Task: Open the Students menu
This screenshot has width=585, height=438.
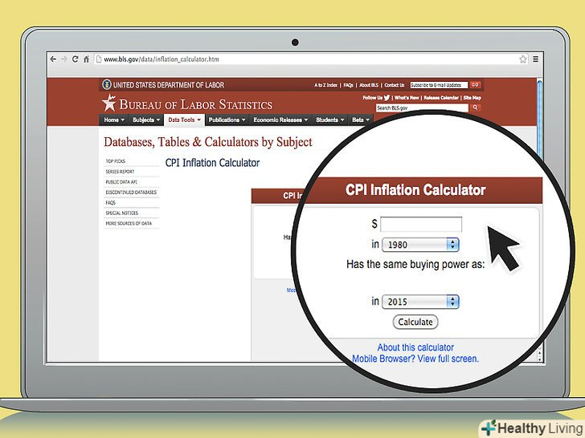Action: click(329, 120)
